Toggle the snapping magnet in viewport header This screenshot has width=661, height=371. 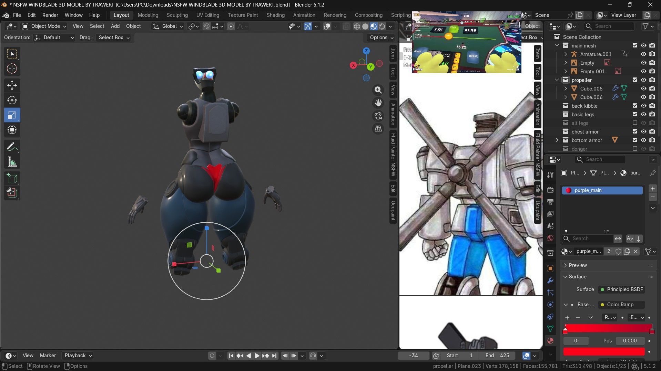[206, 26]
